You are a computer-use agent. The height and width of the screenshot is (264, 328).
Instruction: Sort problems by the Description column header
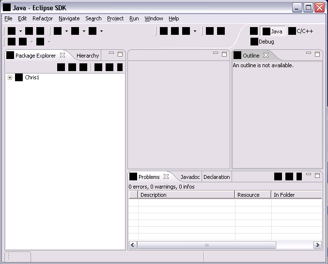[186, 195]
